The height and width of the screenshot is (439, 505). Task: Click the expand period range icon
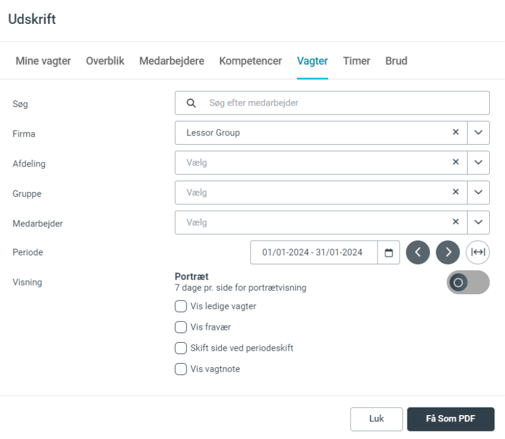point(478,252)
